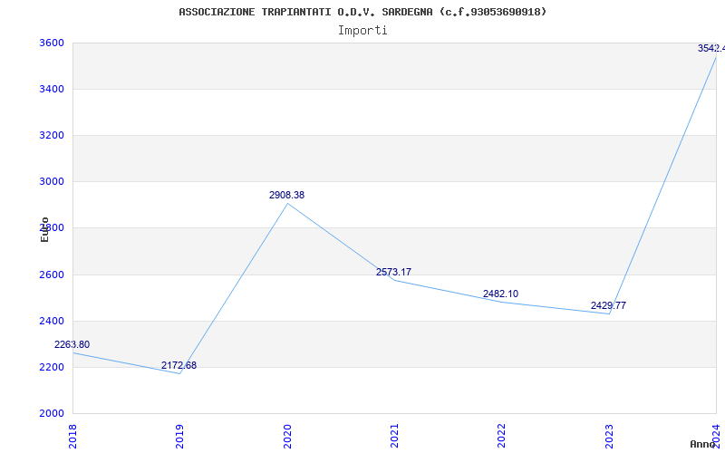This screenshot has width=725, height=453.
Task: Select the 2482.10 data label
Action: pyautogui.click(x=501, y=294)
